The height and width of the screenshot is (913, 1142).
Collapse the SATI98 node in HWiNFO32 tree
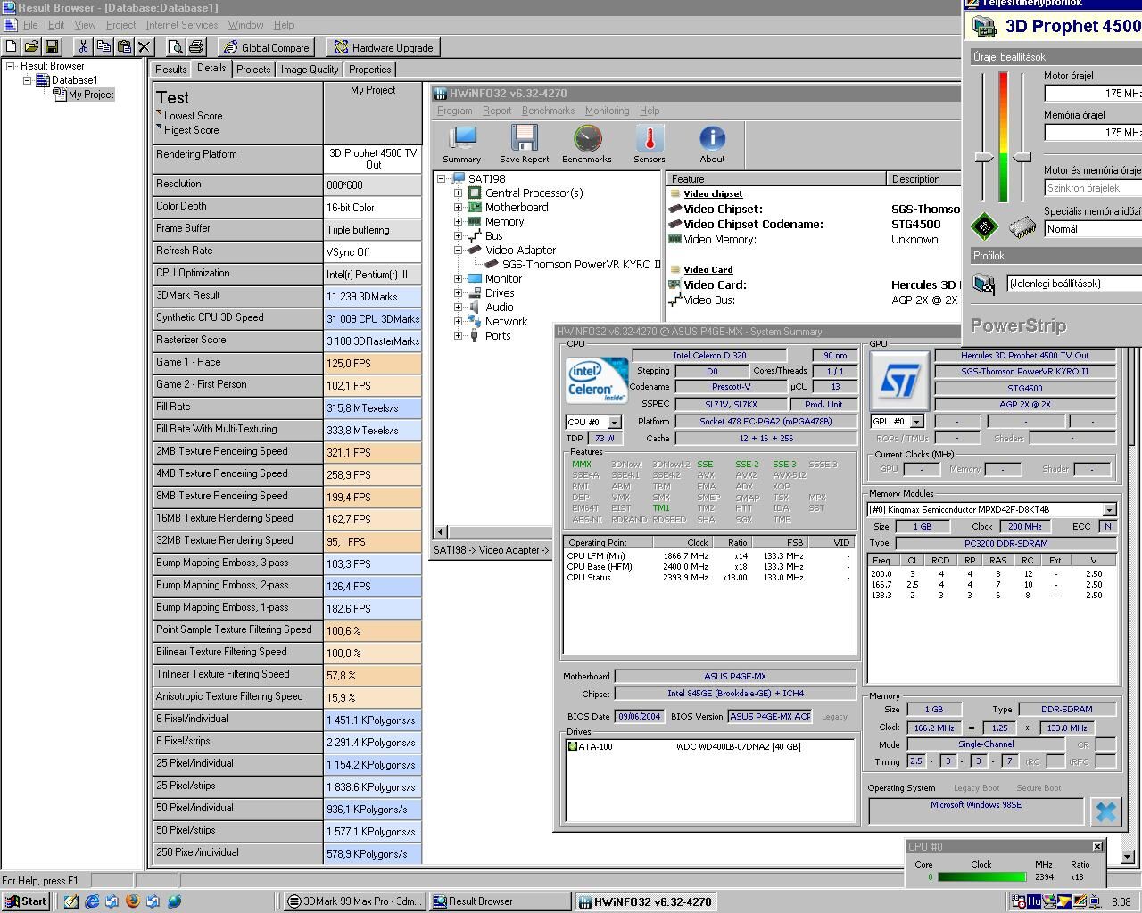point(441,178)
